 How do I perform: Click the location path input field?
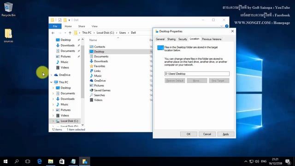coord(197,74)
